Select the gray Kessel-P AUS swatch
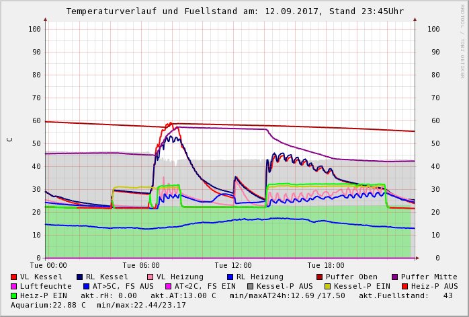Viewport: 469px width, 317px height. (251, 287)
